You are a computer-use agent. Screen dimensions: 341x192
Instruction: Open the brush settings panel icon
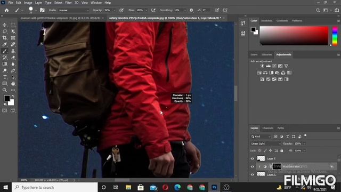click(x=42, y=10)
